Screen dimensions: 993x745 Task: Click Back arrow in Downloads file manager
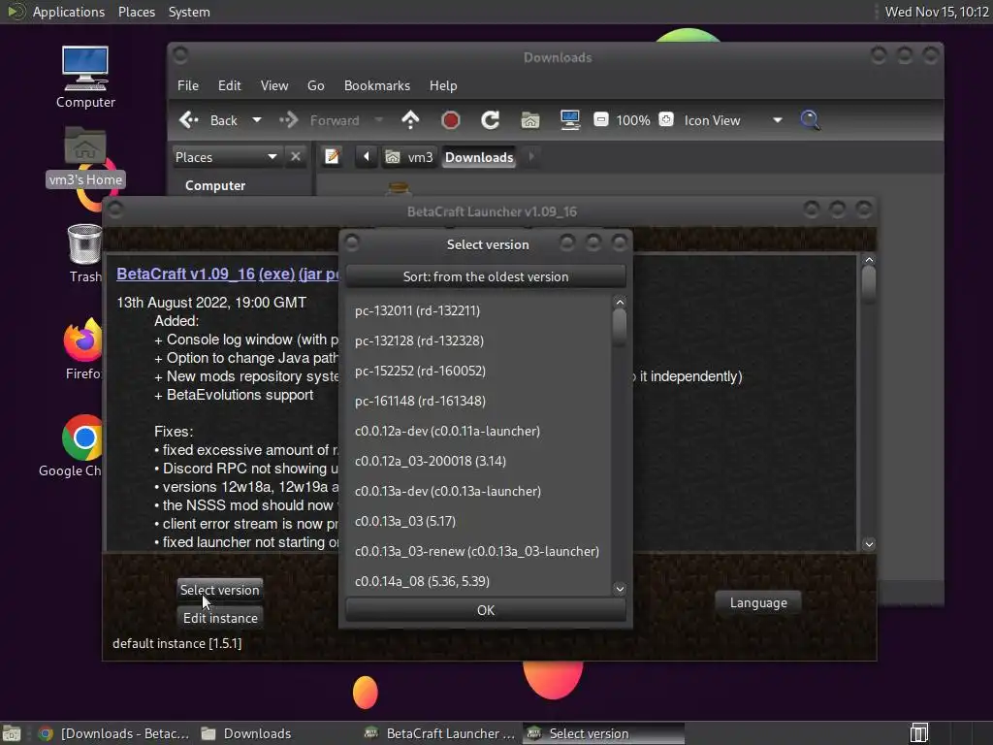(x=208, y=120)
